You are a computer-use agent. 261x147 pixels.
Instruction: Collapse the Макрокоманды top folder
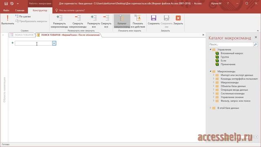[210, 71]
